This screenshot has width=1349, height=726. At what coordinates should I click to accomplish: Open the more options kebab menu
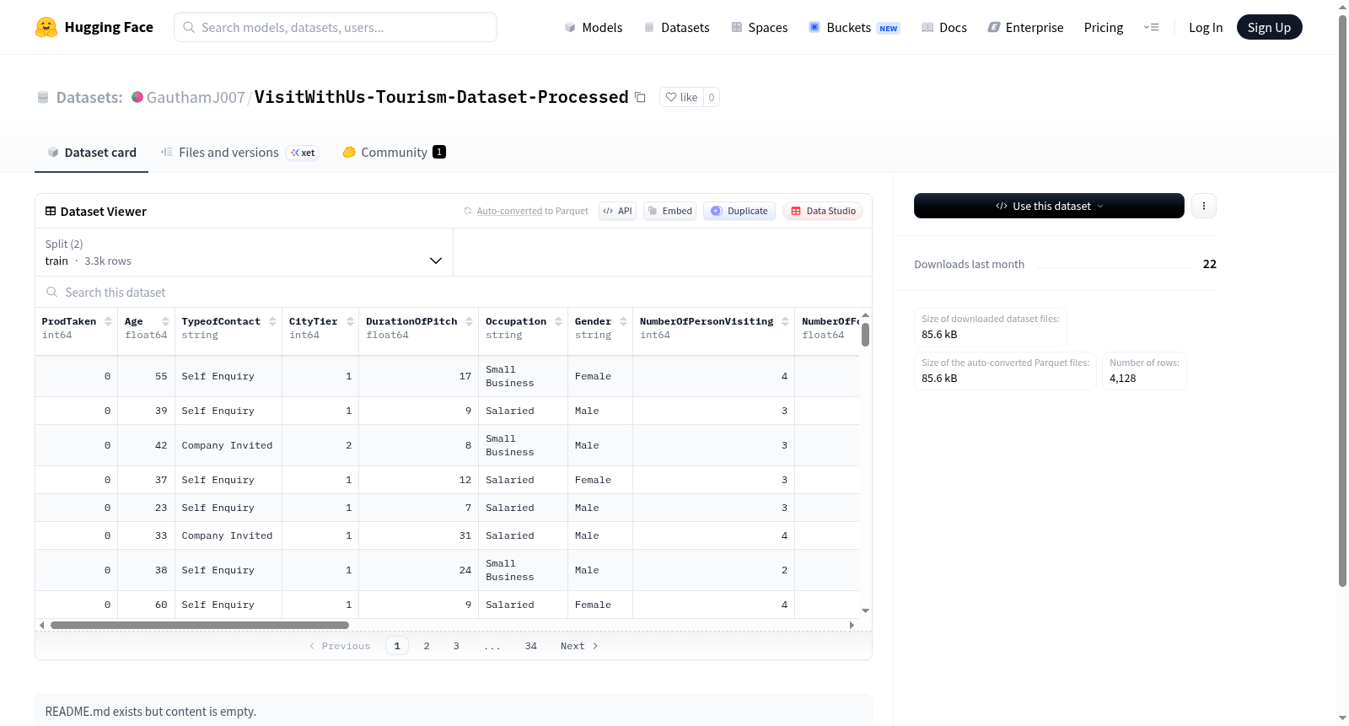[1204, 206]
